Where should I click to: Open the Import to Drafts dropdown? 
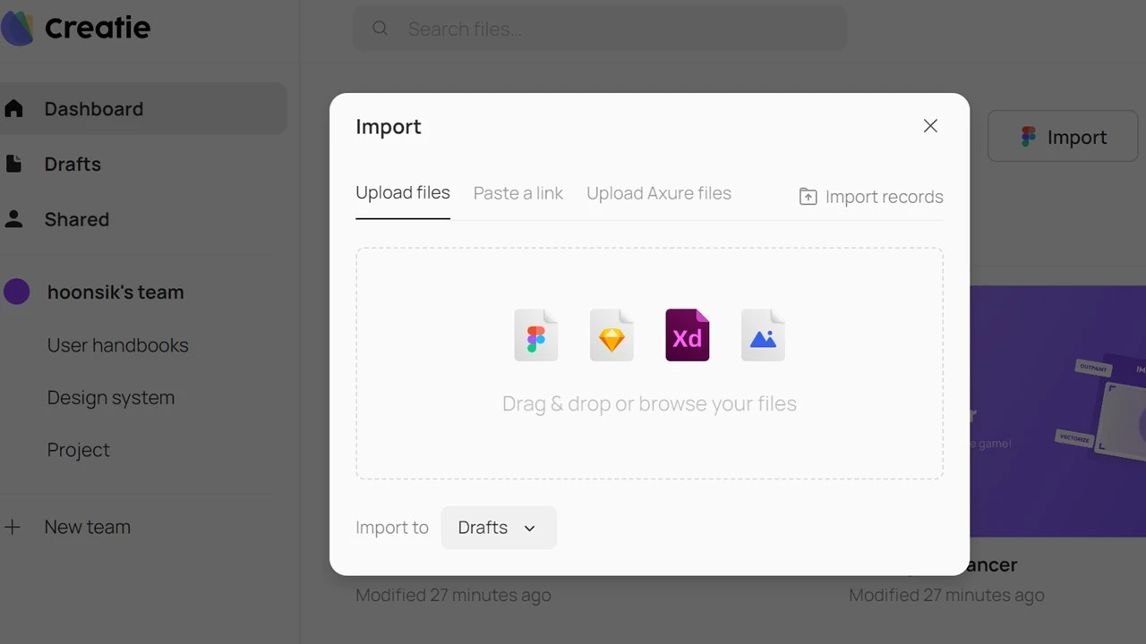pos(499,528)
